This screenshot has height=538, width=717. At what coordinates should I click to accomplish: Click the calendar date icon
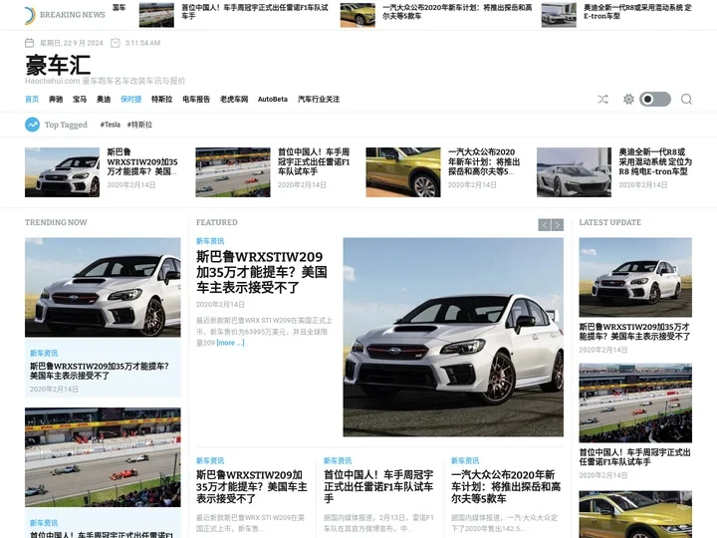click(29, 43)
